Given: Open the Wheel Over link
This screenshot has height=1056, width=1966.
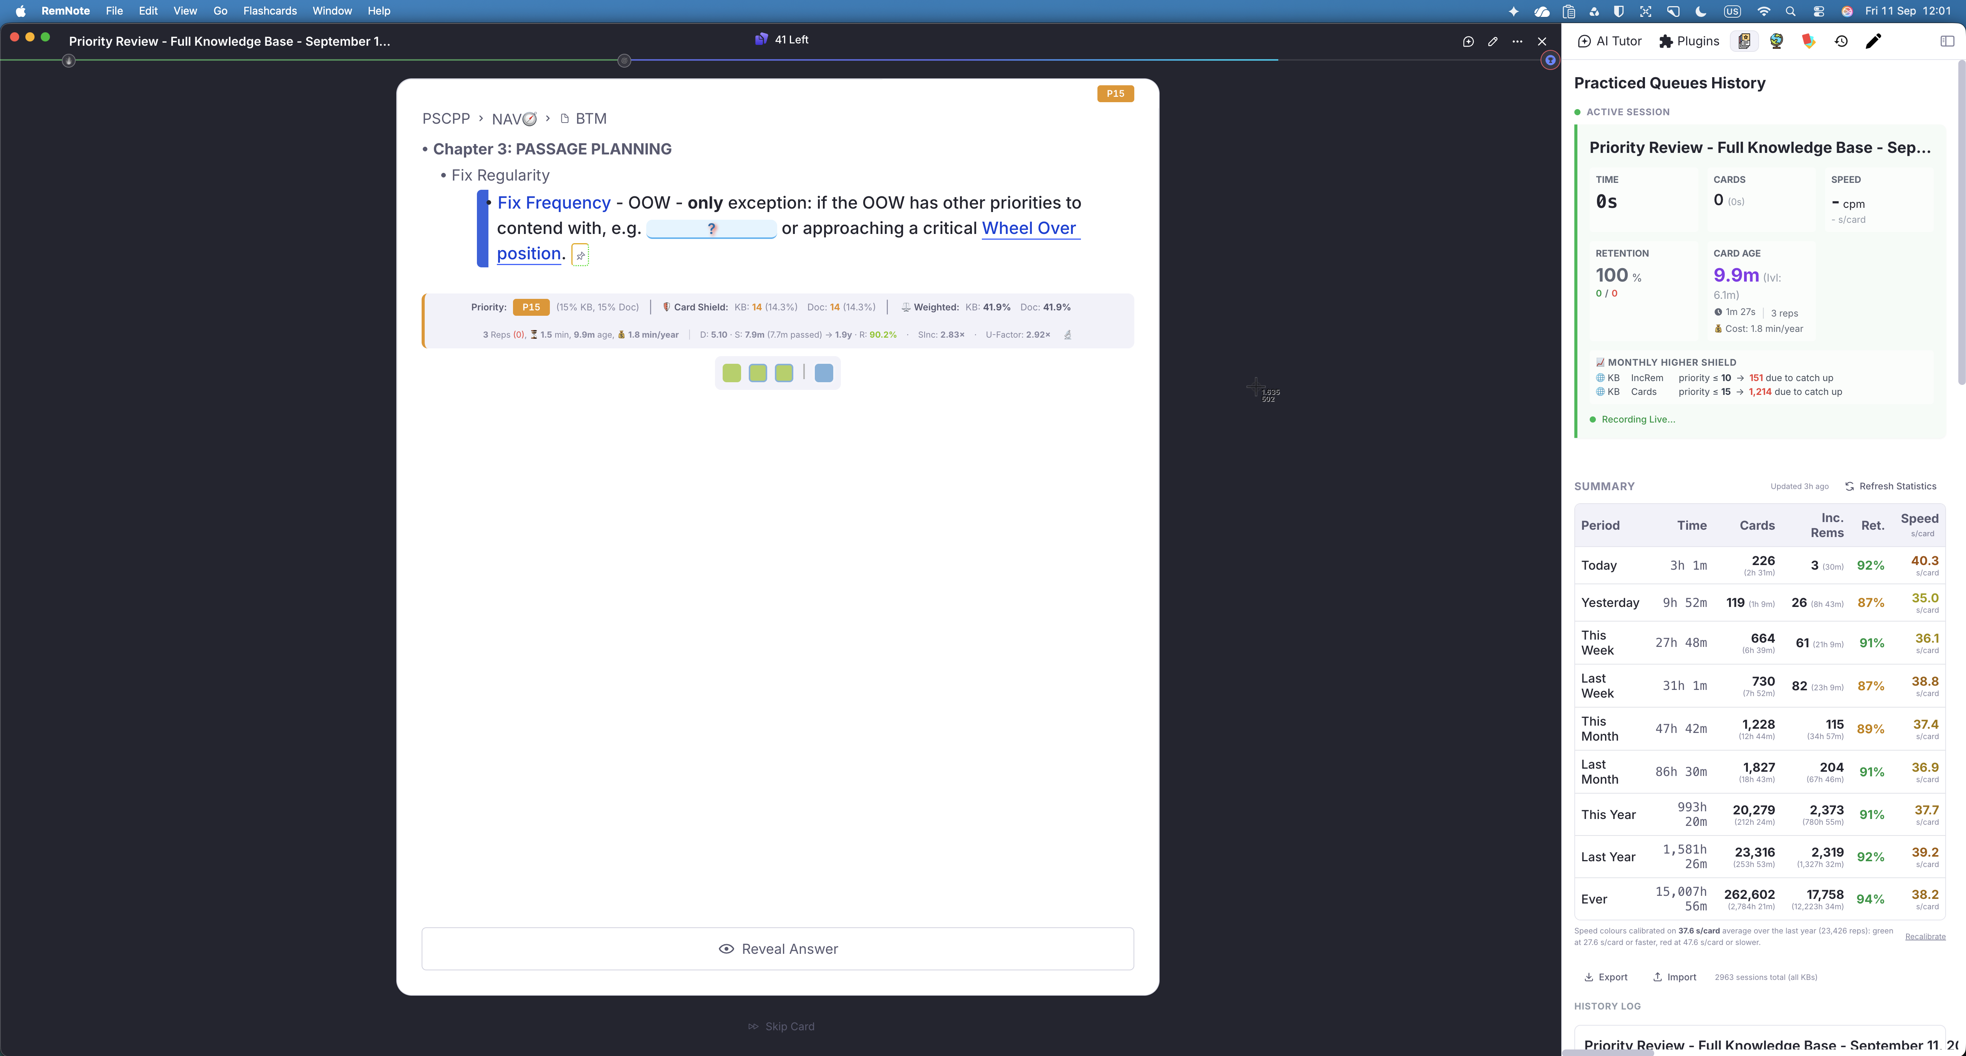Looking at the screenshot, I should click(x=1029, y=227).
